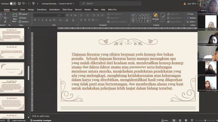This screenshot has height=122, width=218.
Task: Start presentation from beginning icon in title bar
Action: (x=33, y=4)
